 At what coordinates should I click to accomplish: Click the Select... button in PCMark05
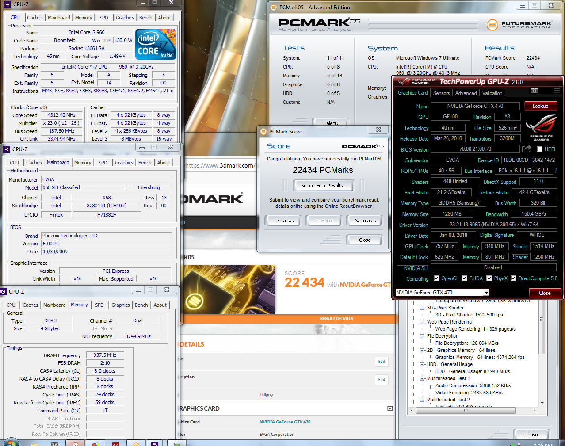point(332,123)
